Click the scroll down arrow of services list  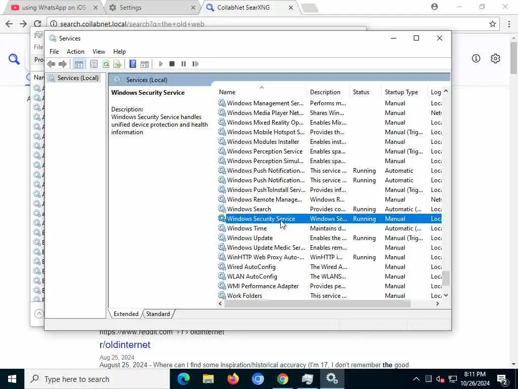446,295
